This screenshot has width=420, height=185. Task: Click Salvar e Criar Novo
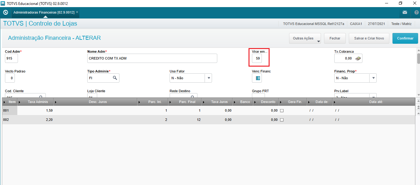click(x=369, y=39)
